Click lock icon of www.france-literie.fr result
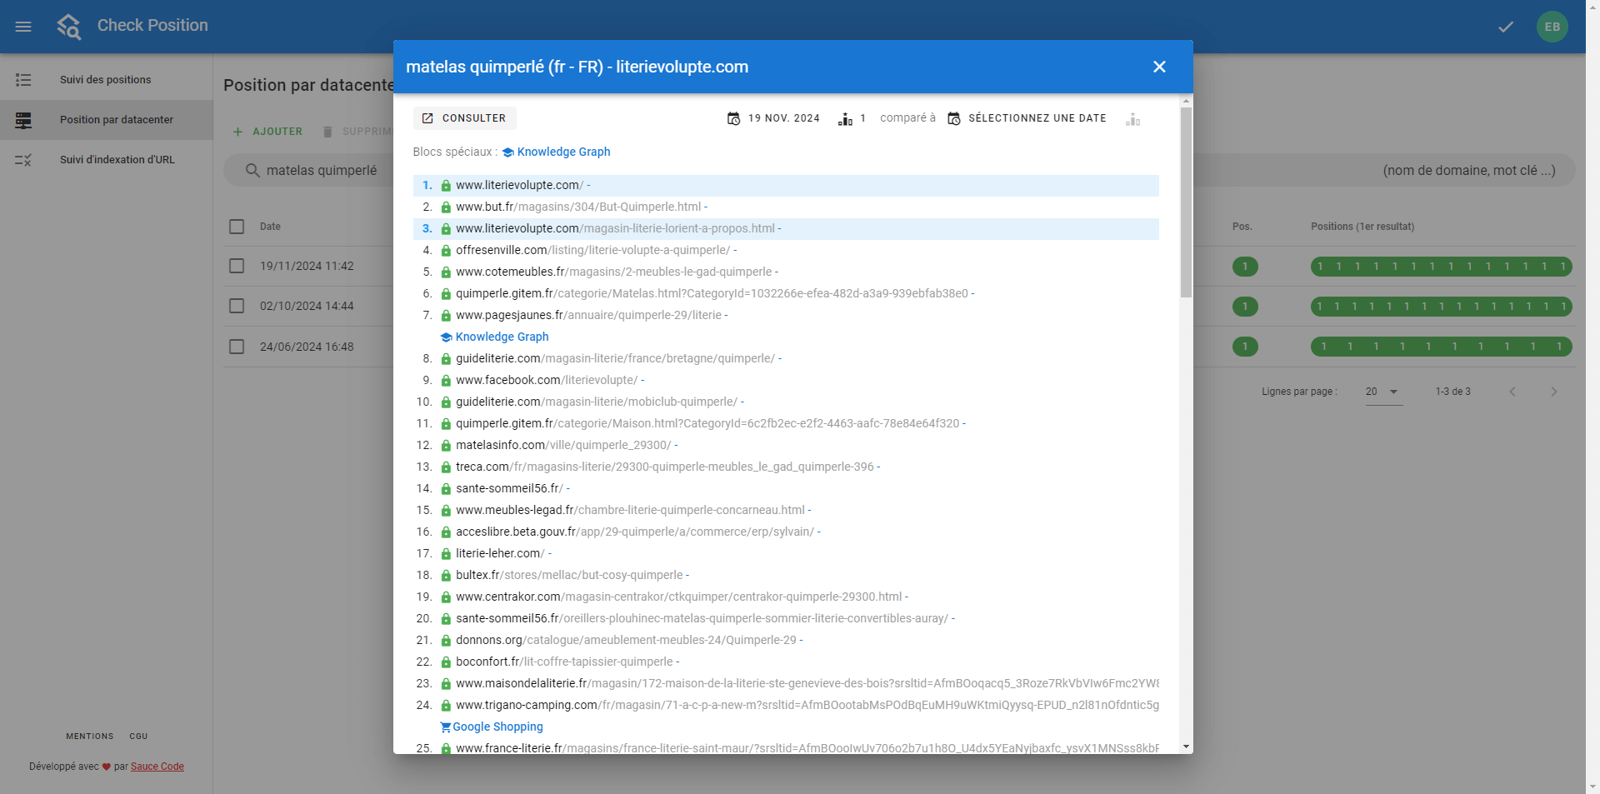Viewport: 1600px width, 794px height. click(446, 748)
